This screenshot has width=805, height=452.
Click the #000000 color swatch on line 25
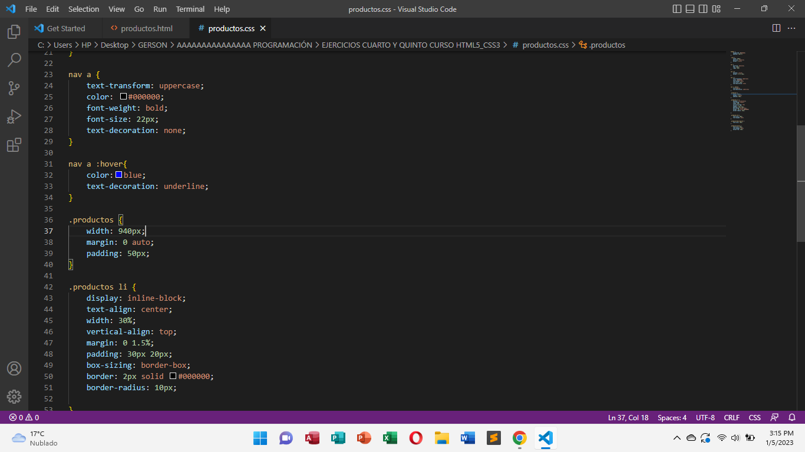click(x=123, y=97)
